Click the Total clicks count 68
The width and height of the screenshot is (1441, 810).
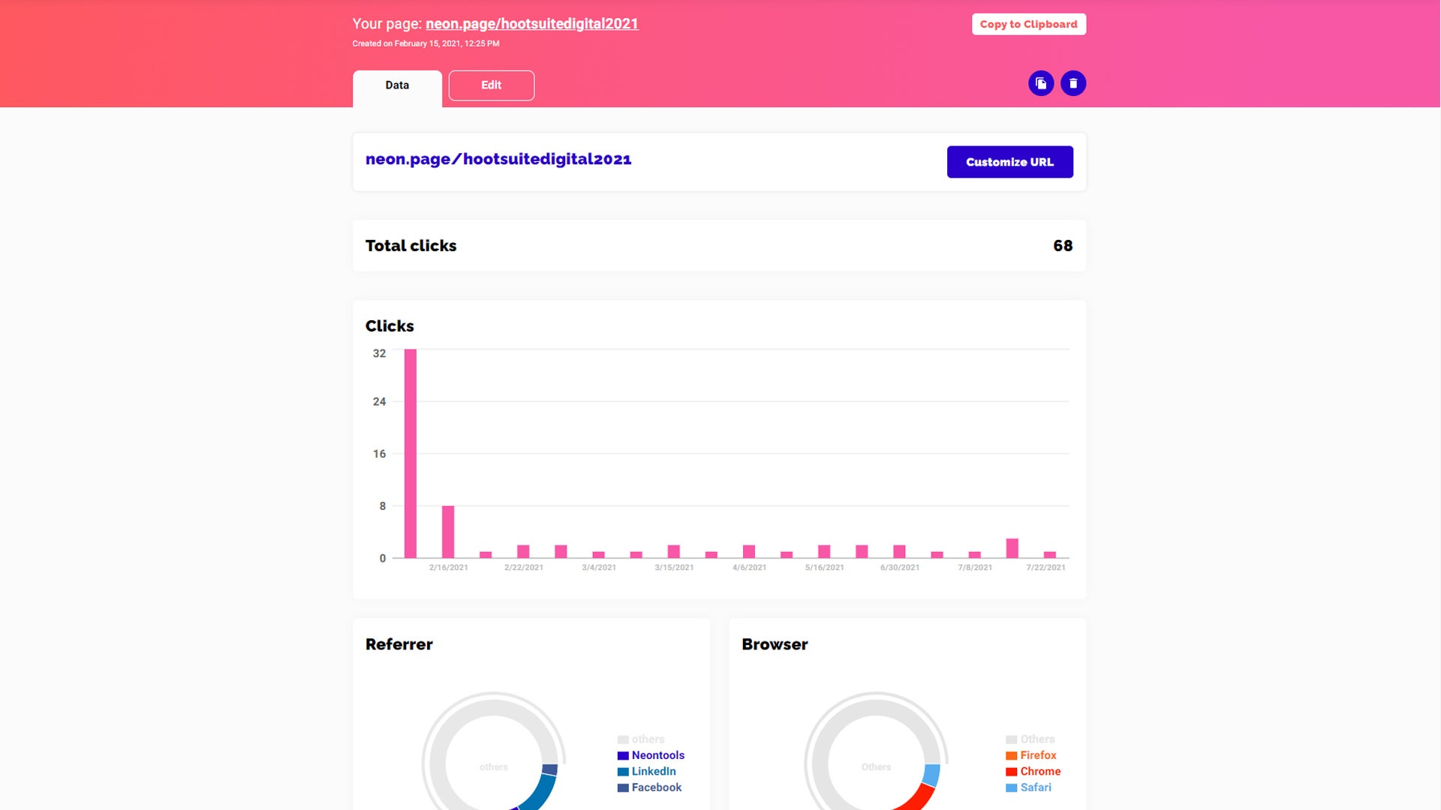pos(1062,246)
